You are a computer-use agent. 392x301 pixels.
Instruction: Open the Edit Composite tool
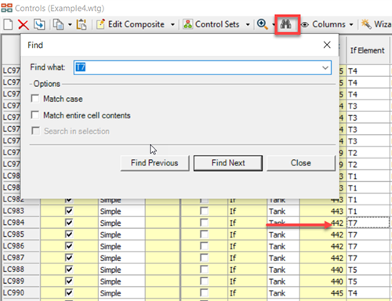tap(131, 24)
